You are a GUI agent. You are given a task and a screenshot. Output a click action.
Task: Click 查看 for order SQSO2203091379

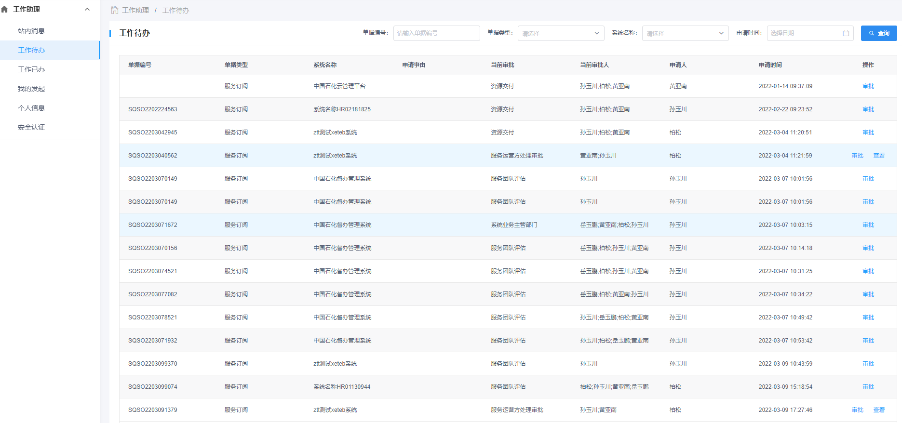tap(879, 410)
